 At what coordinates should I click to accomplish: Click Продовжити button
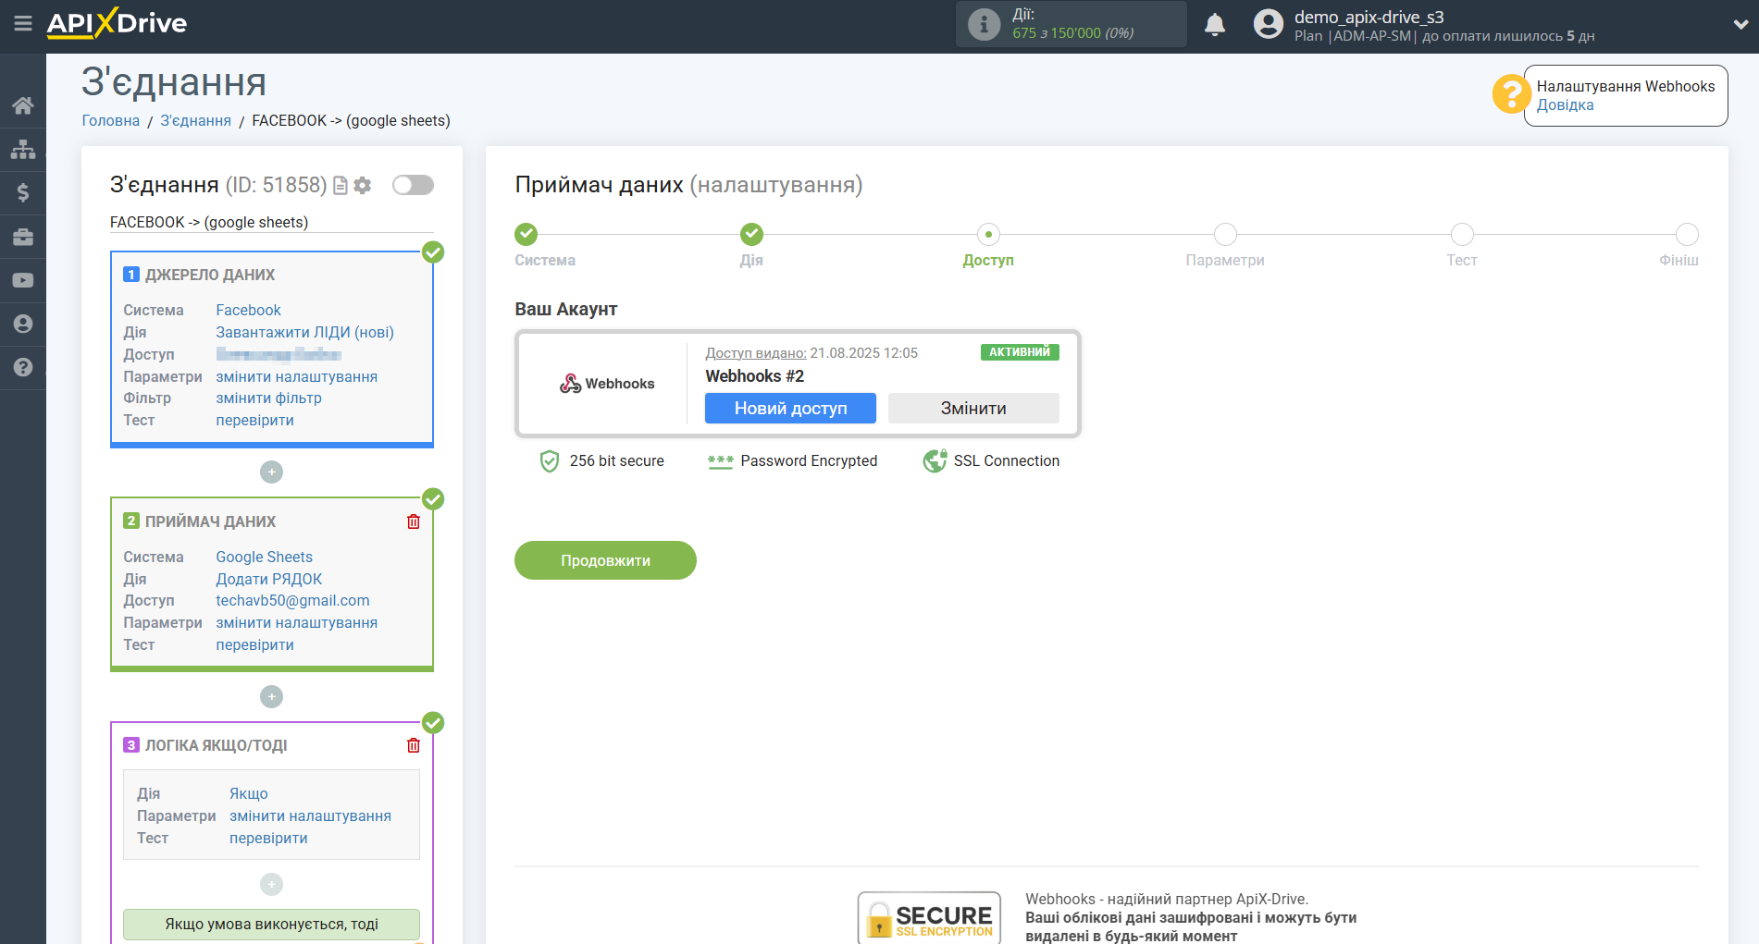coord(605,560)
